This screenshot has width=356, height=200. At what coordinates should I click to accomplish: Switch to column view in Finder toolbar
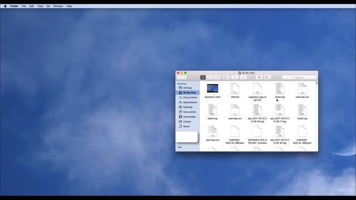click(213, 78)
